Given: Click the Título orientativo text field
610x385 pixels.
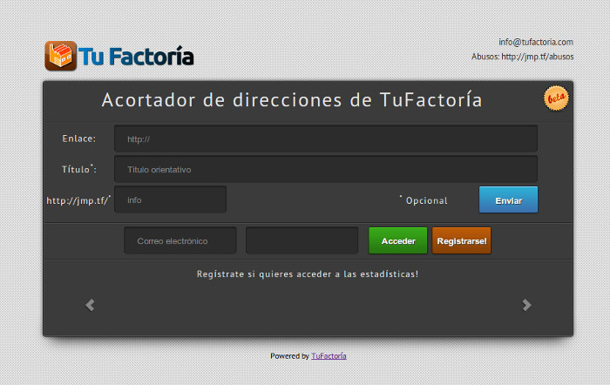Looking at the screenshot, I should pos(325,169).
